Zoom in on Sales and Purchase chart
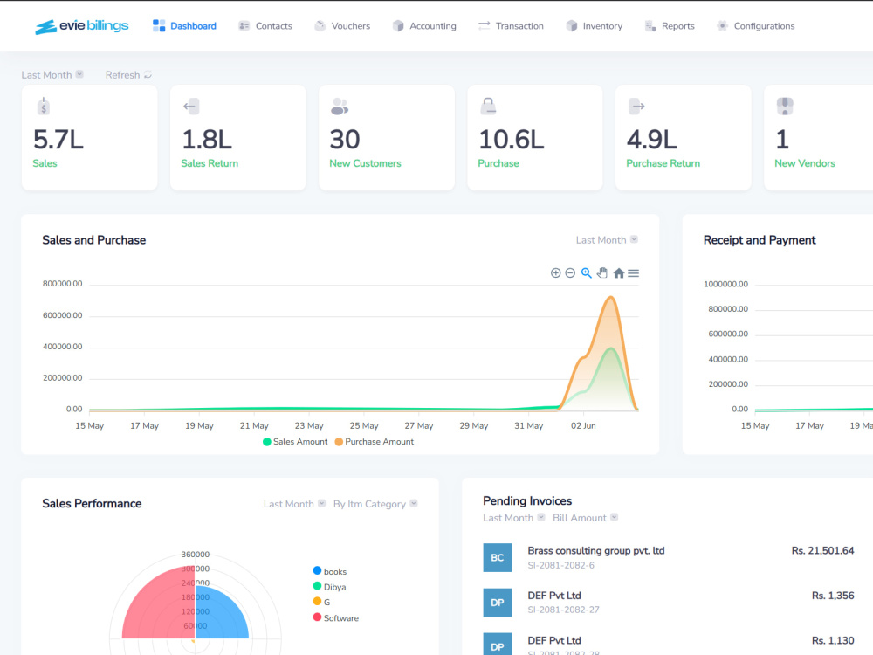Image resolution: width=873 pixels, height=655 pixels. (x=555, y=272)
